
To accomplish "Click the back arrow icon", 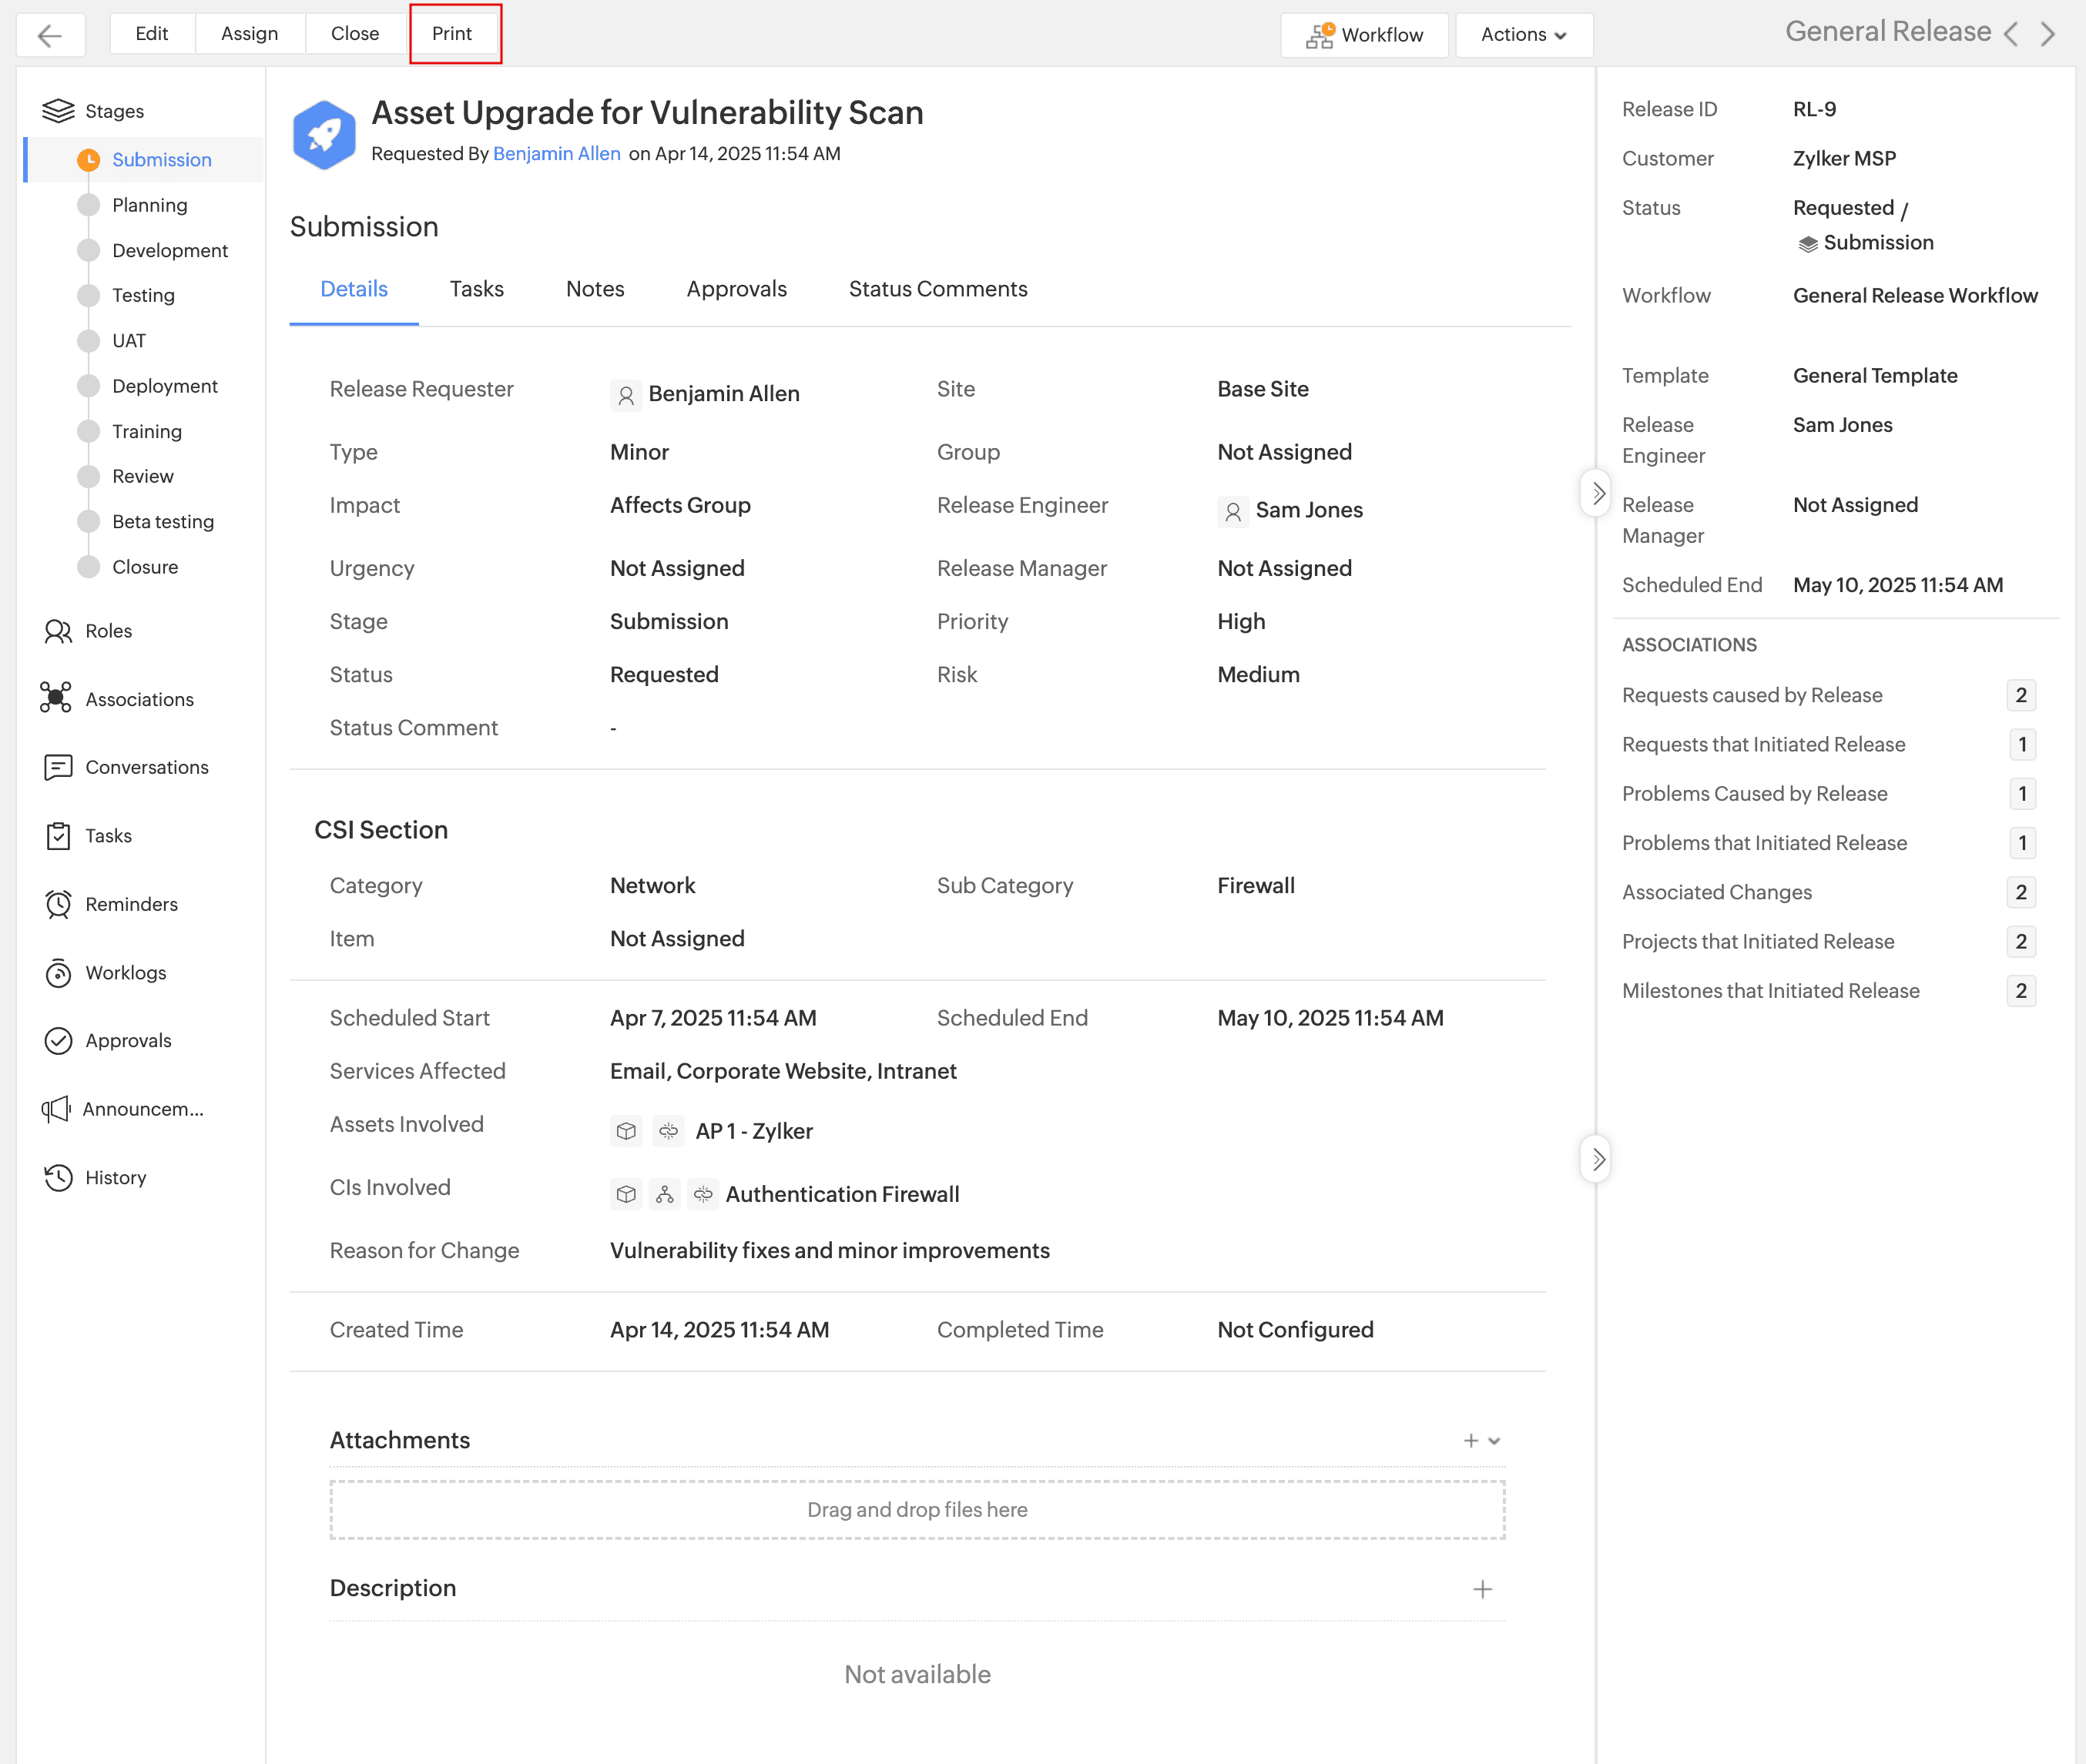I will tap(49, 35).
